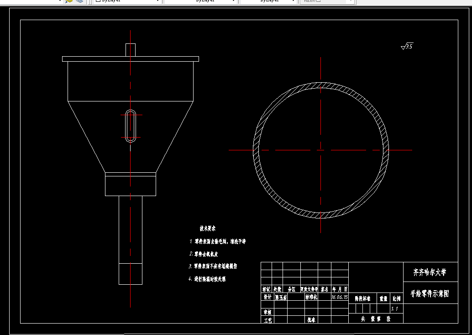Select the small stub atop the funnel lid
Viewport: 472px width, 335px height.
(131, 50)
